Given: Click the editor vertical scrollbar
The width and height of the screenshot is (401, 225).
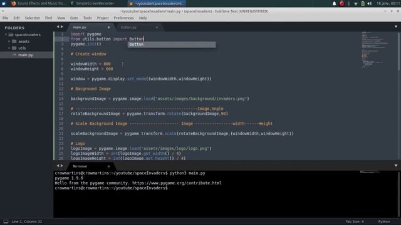Looking at the screenshot, I should (398, 51).
